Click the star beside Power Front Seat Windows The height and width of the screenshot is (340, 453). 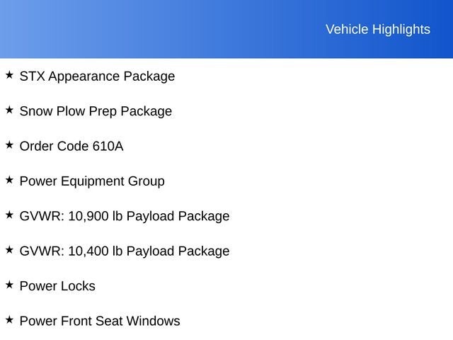click(x=9, y=320)
